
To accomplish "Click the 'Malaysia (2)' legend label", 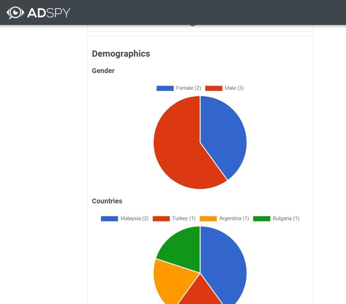I will 134,219.
